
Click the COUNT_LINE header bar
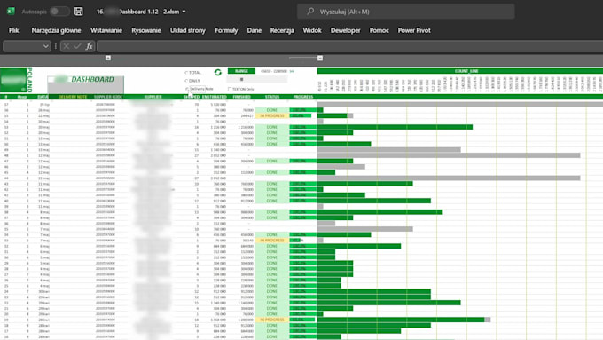pyautogui.click(x=460, y=71)
